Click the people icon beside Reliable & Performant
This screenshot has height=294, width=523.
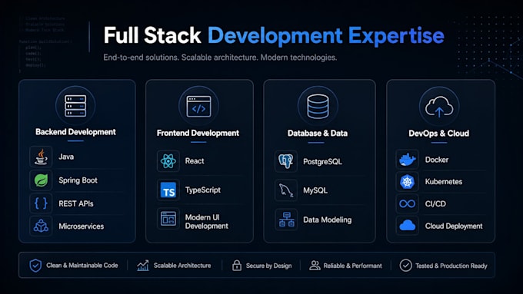315,266
